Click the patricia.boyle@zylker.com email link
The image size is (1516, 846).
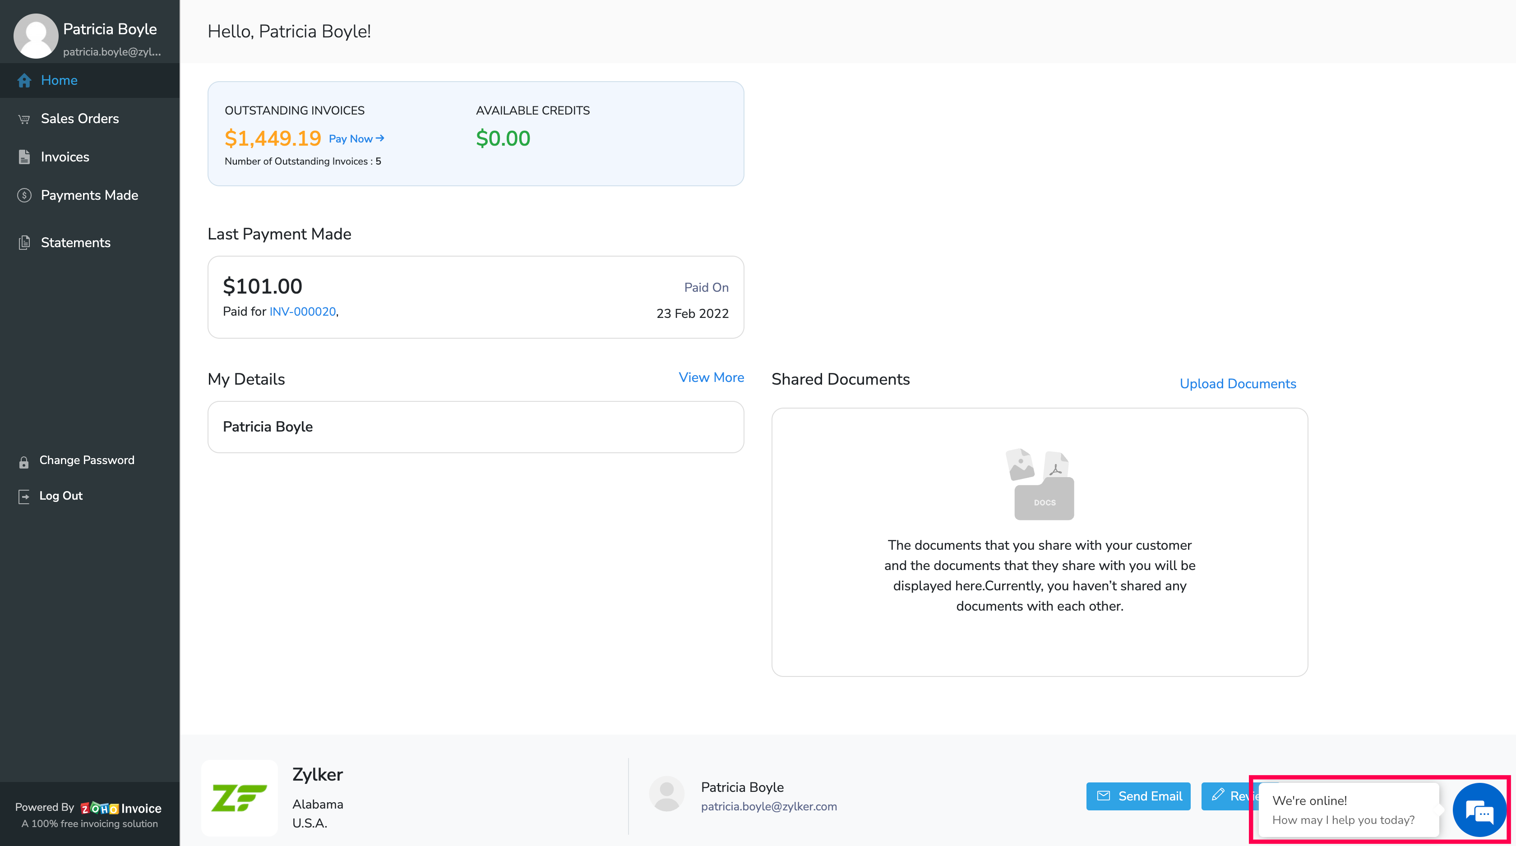(768, 807)
